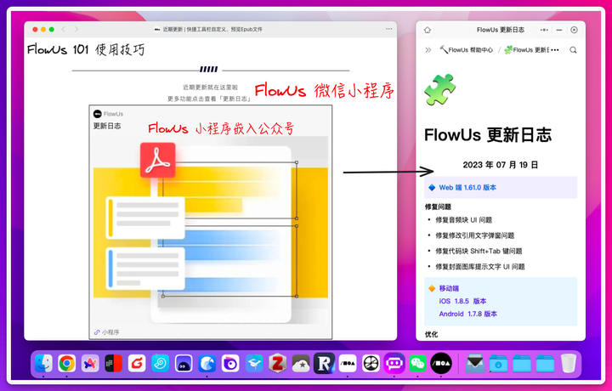Select the FlowUs 更新日志 breadcrumb

pyautogui.click(x=527, y=50)
